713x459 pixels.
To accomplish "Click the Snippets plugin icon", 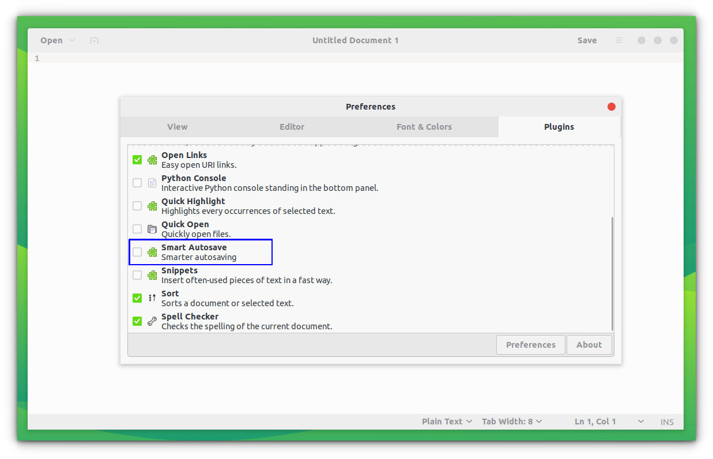I will [152, 275].
